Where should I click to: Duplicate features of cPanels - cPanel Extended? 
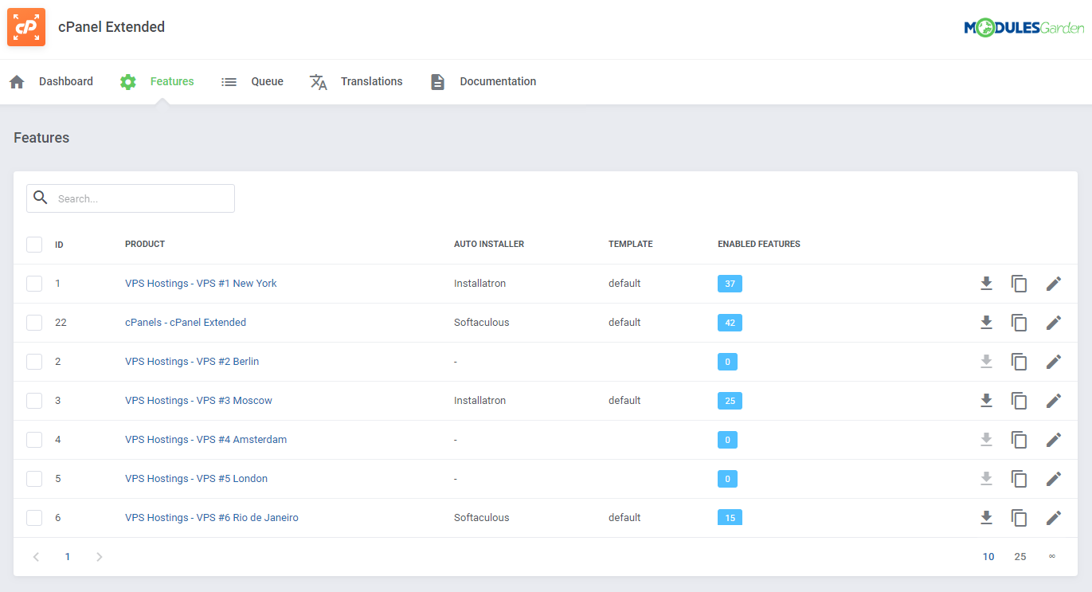click(1020, 322)
